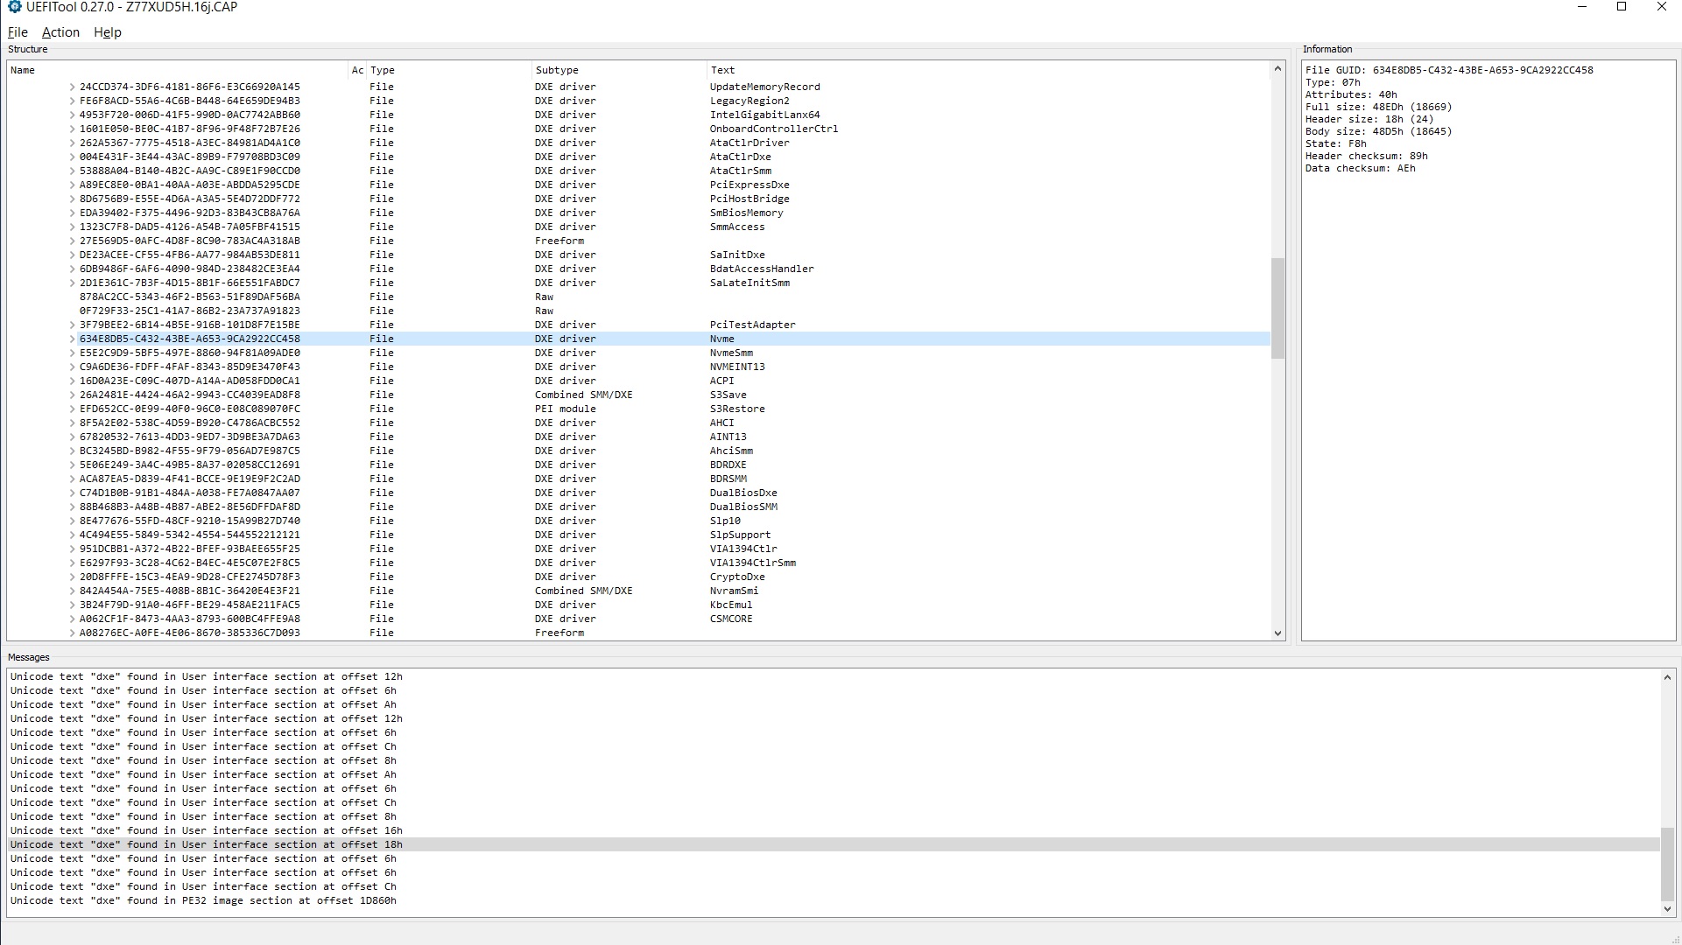Click Header checksum line in Information
The width and height of the screenshot is (1682, 945).
click(x=1366, y=156)
